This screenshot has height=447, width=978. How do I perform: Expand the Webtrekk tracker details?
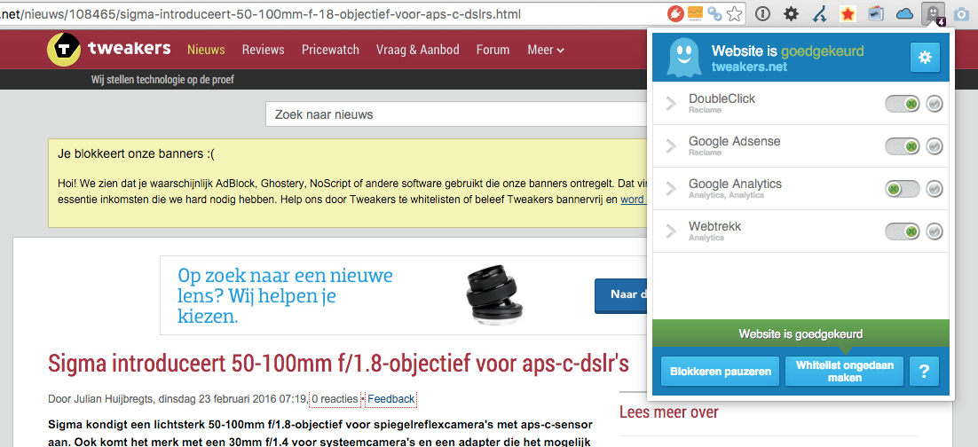[x=671, y=231]
